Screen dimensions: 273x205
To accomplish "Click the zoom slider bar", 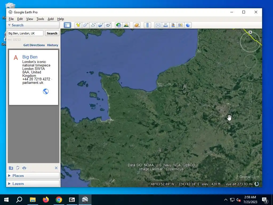I will pos(250,102).
